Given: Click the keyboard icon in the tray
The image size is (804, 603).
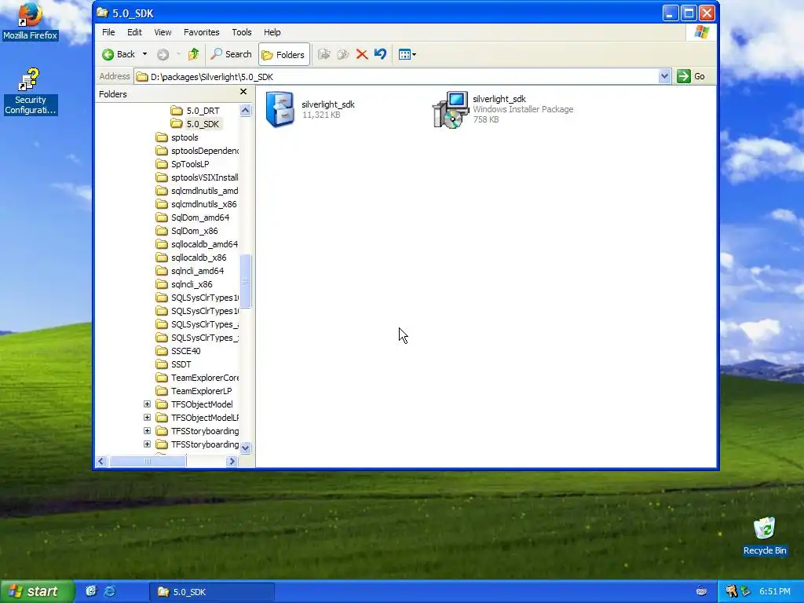Looking at the screenshot, I should coord(701,591).
